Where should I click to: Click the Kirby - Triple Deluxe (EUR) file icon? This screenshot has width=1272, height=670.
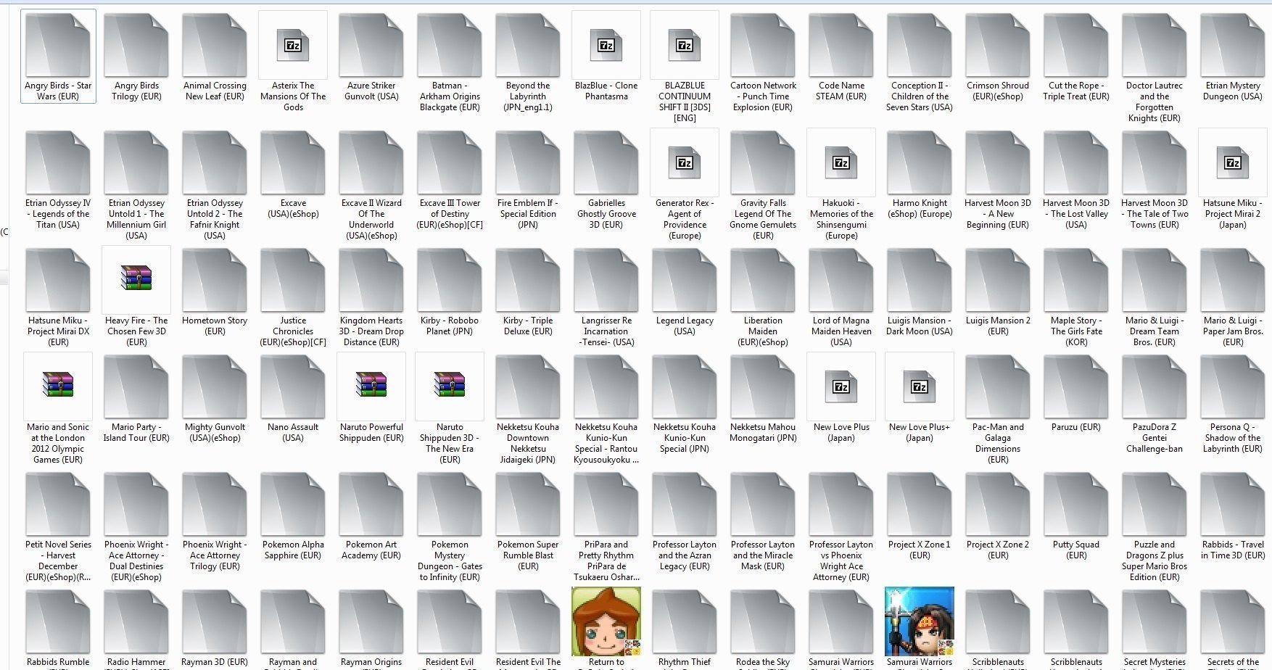click(x=528, y=280)
